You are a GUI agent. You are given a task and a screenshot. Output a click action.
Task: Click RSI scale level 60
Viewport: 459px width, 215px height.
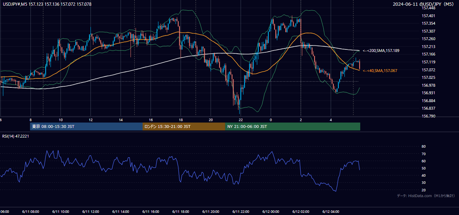click(x=423, y=161)
